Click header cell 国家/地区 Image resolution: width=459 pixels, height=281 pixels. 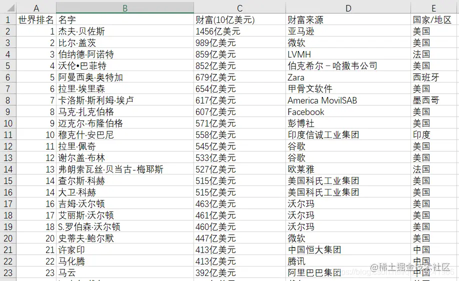coord(434,19)
